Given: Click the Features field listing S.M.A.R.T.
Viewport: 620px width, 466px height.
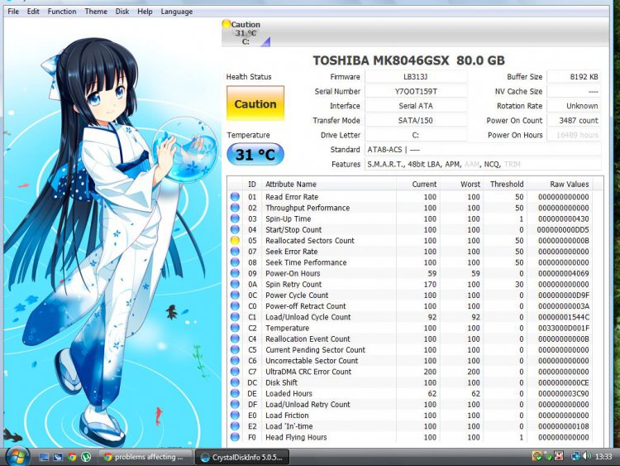Looking at the screenshot, I should click(x=483, y=165).
